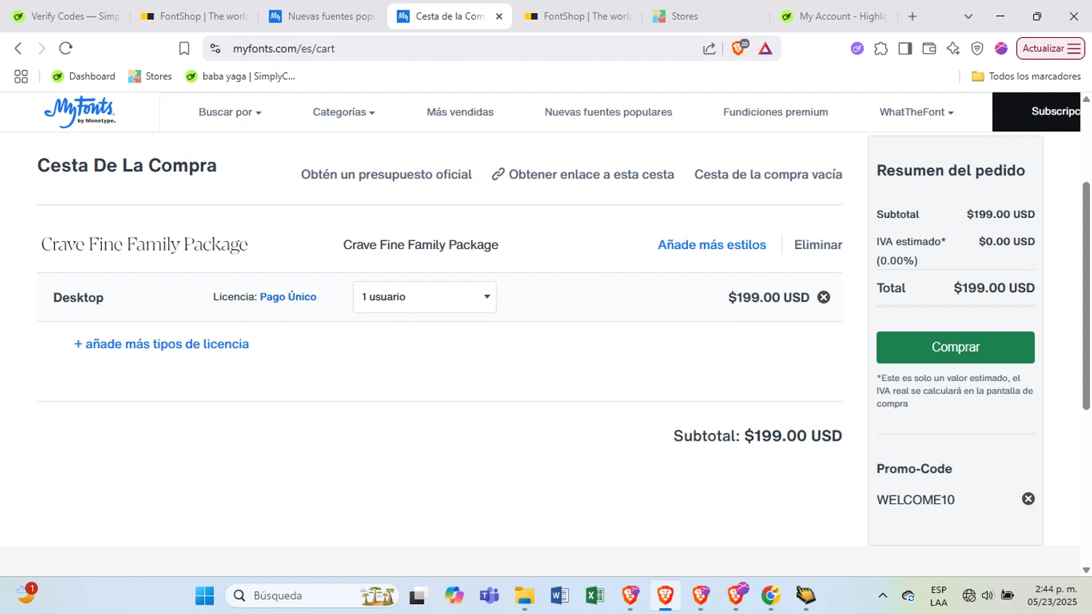Switch to My Account tab

click(x=834, y=16)
